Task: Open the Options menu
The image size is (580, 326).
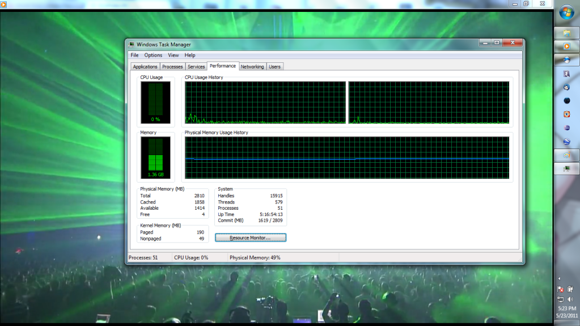Action: [153, 55]
